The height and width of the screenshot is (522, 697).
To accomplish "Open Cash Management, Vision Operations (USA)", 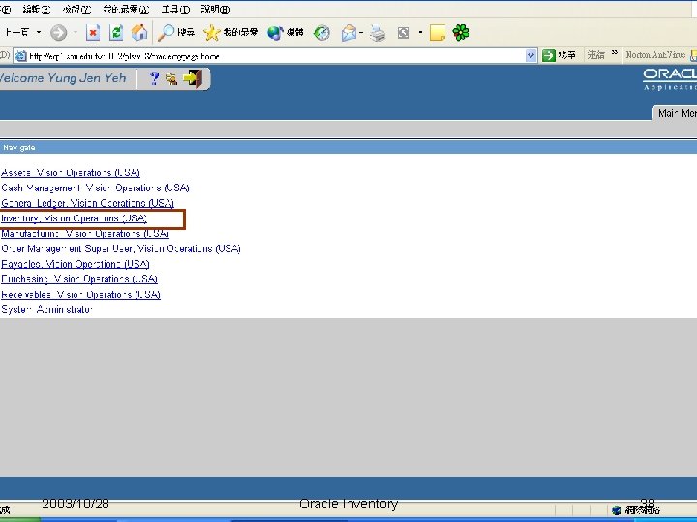I will (95, 188).
